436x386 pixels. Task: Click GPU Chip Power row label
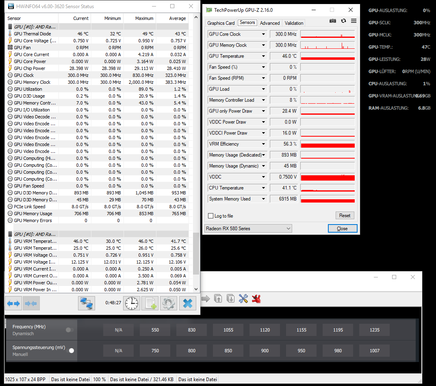(30, 68)
